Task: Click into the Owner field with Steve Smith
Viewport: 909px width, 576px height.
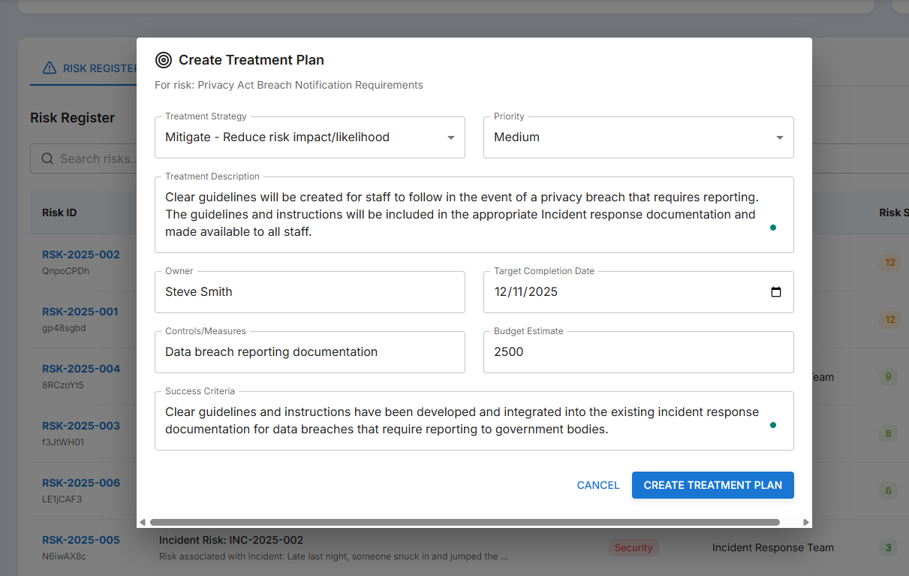Action: click(309, 292)
